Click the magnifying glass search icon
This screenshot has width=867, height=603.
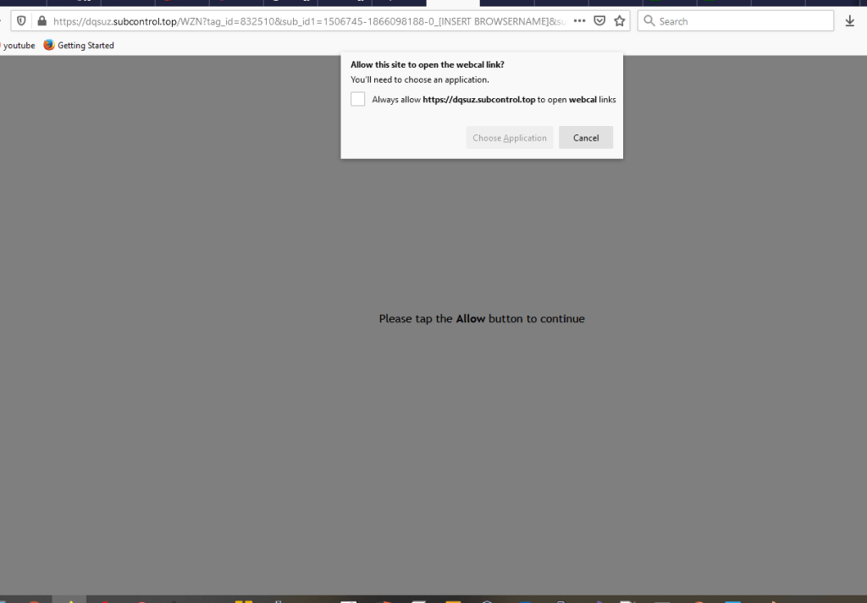click(x=649, y=21)
